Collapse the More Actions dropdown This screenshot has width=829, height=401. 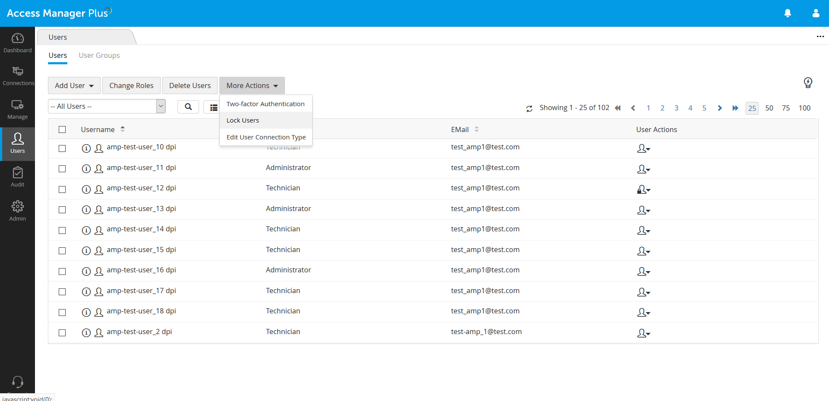pos(252,85)
